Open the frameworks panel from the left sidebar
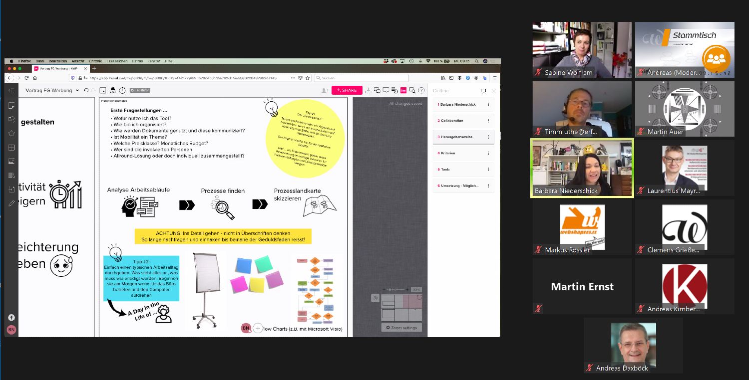 pos(11,147)
